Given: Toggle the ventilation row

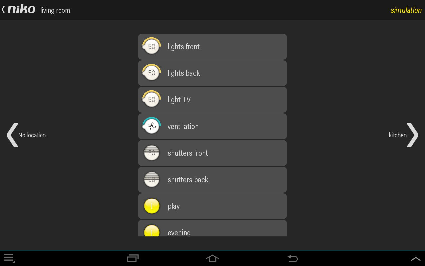Looking at the screenshot, I should [212, 126].
